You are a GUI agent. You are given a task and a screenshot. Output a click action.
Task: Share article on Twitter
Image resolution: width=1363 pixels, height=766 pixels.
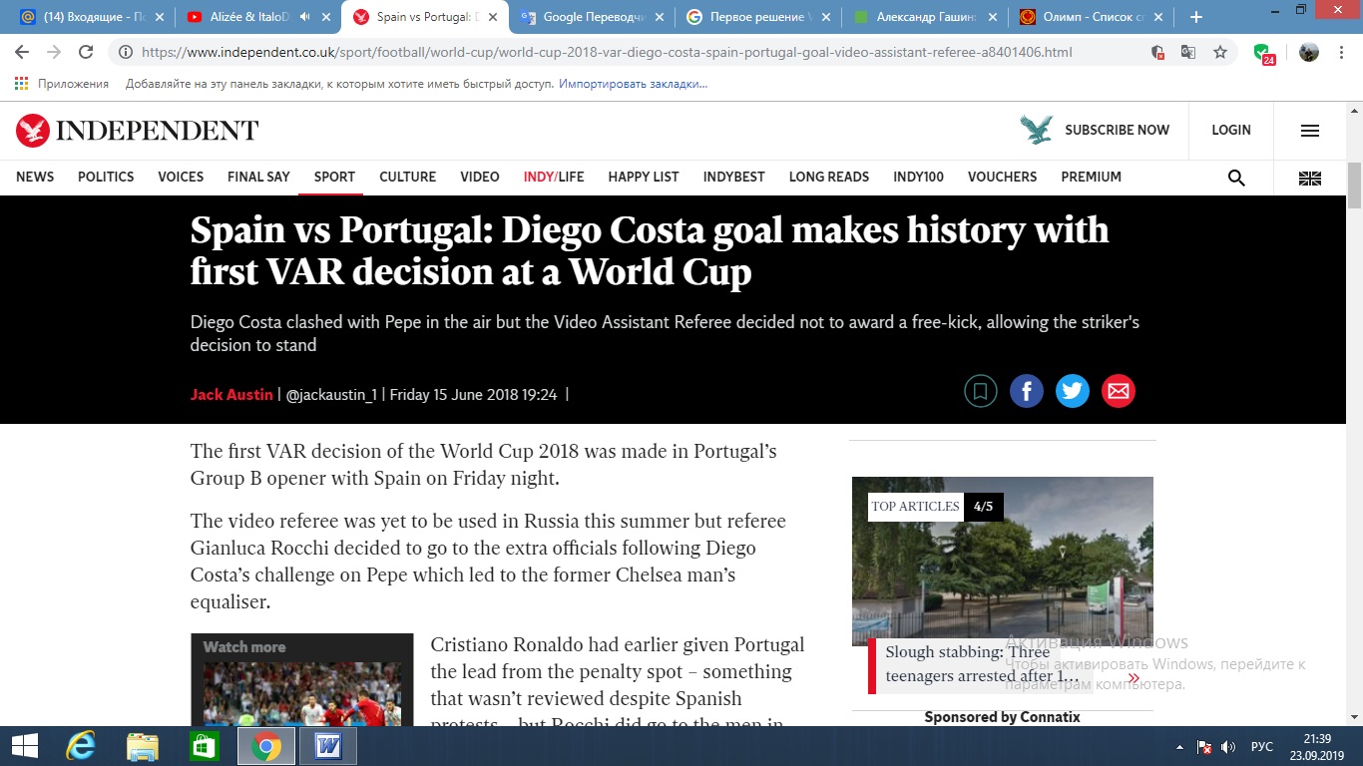click(1073, 391)
